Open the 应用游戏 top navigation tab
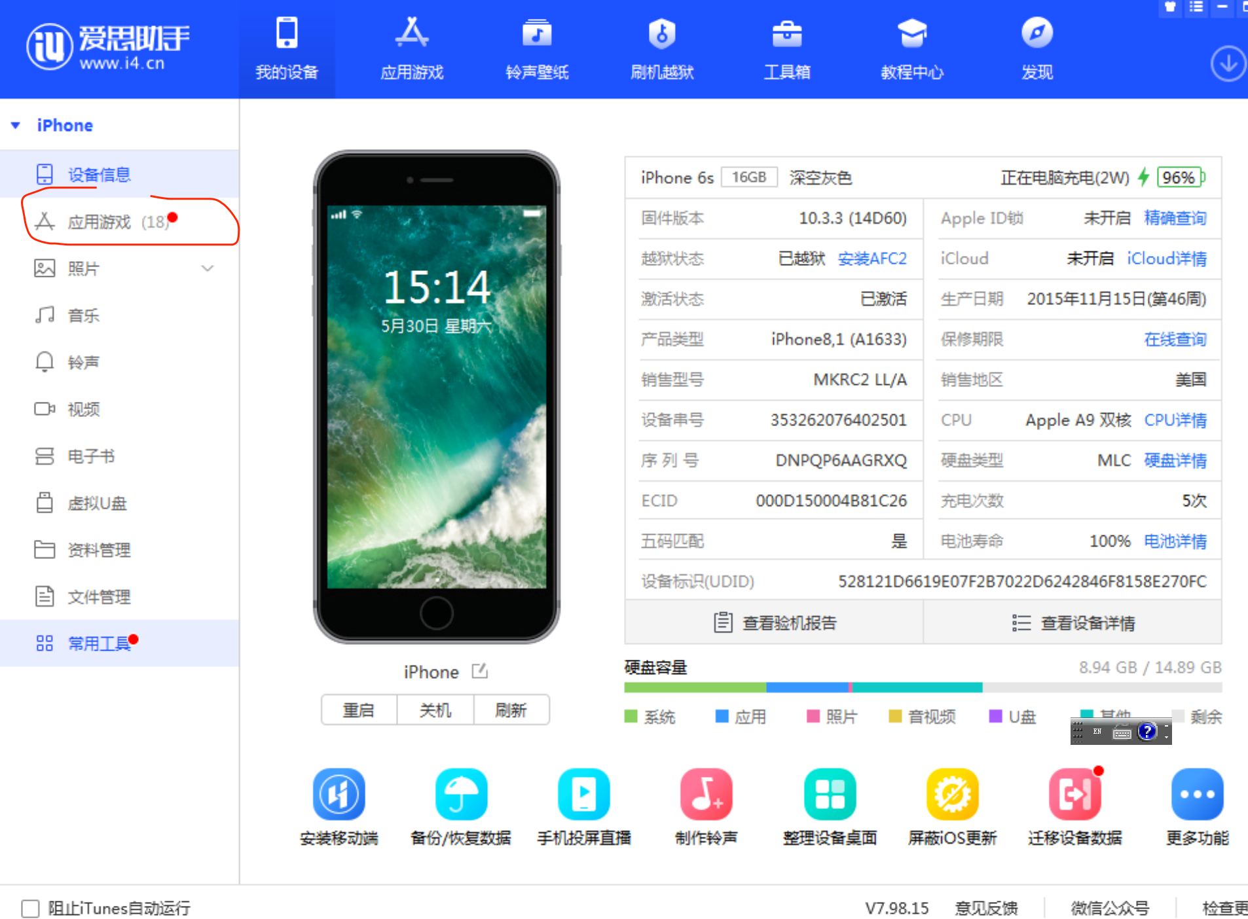This screenshot has width=1248, height=919. click(412, 49)
